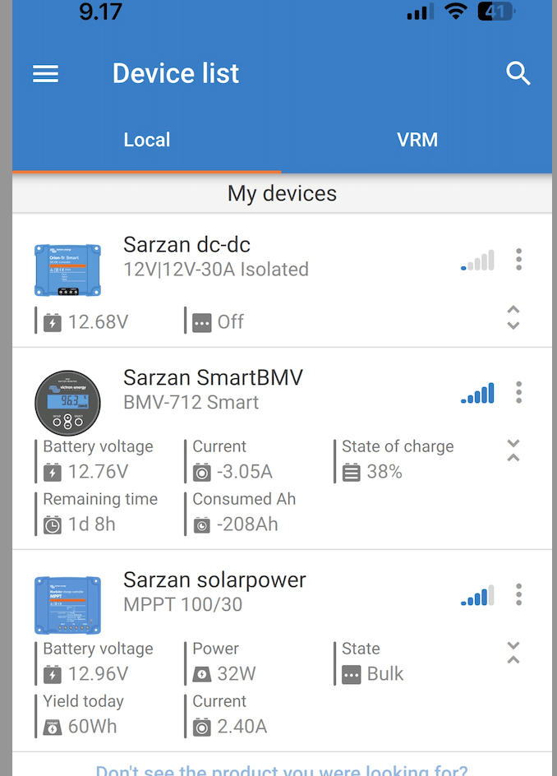Switch to the VRM tab
Screen dimensions: 557x776
[x=417, y=140]
